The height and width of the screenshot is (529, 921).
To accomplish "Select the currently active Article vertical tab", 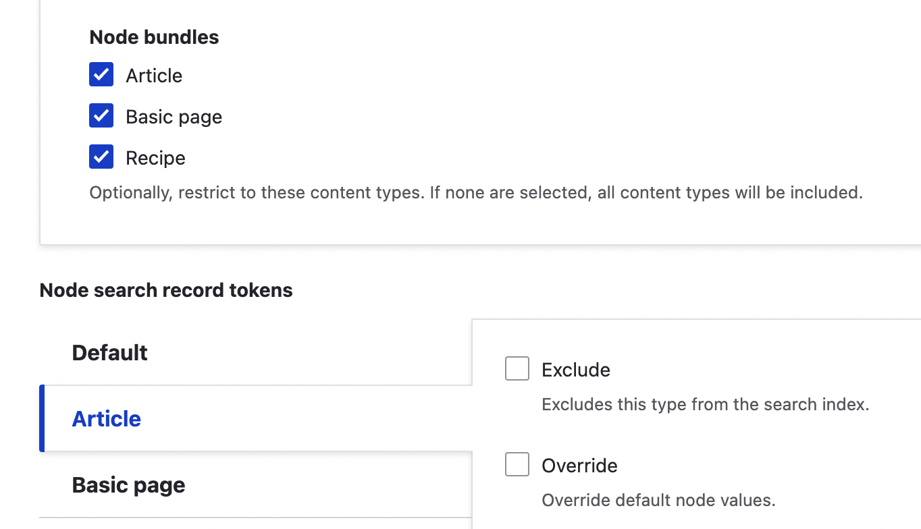I will pyautogui.click(x=106, y=418).
